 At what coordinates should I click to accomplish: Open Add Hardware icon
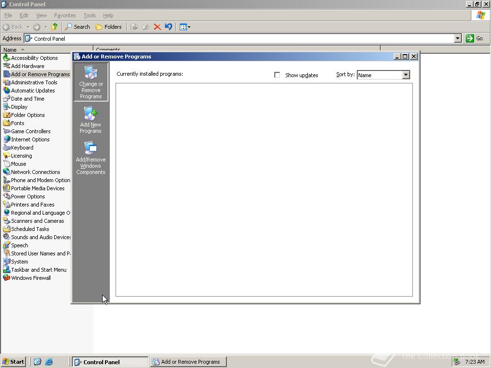pyautogui.click(x=7, y=66)
